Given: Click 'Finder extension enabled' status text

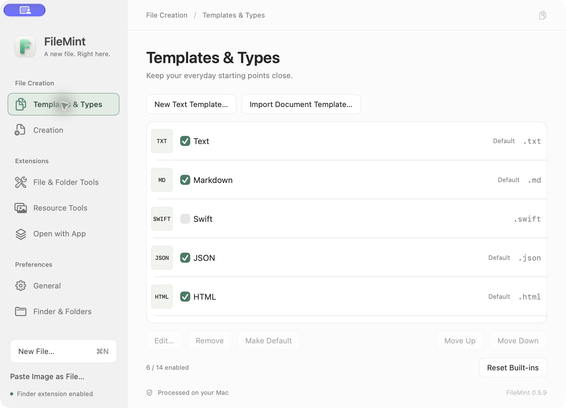Looking at the screenshot, I should coord(55,394).
